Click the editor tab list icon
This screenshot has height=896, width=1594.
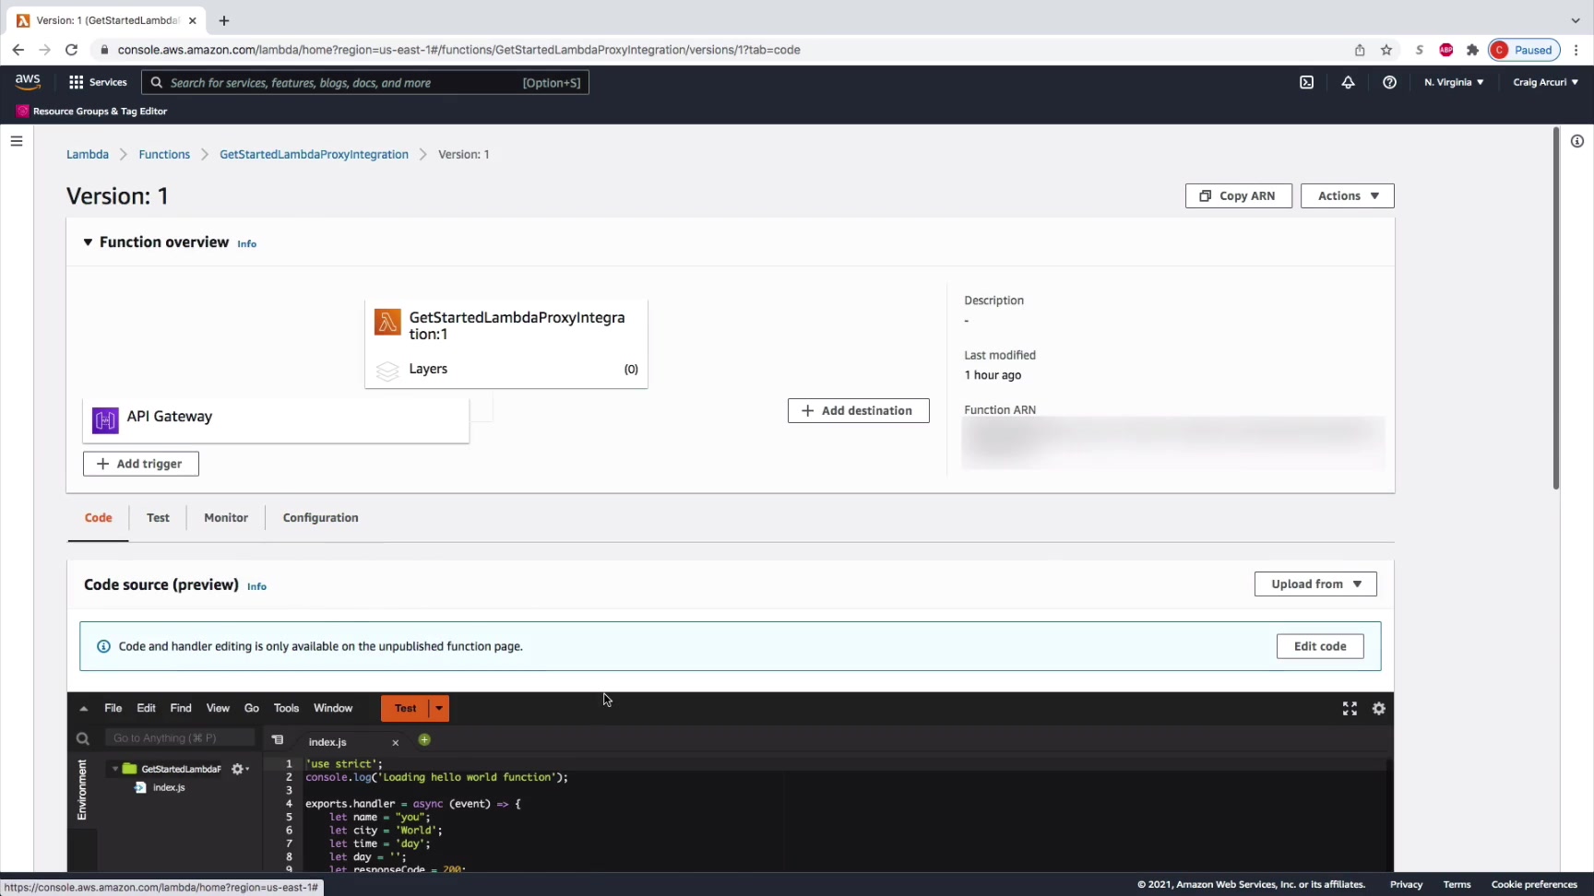pyautogui.click(x=278, y=739)
